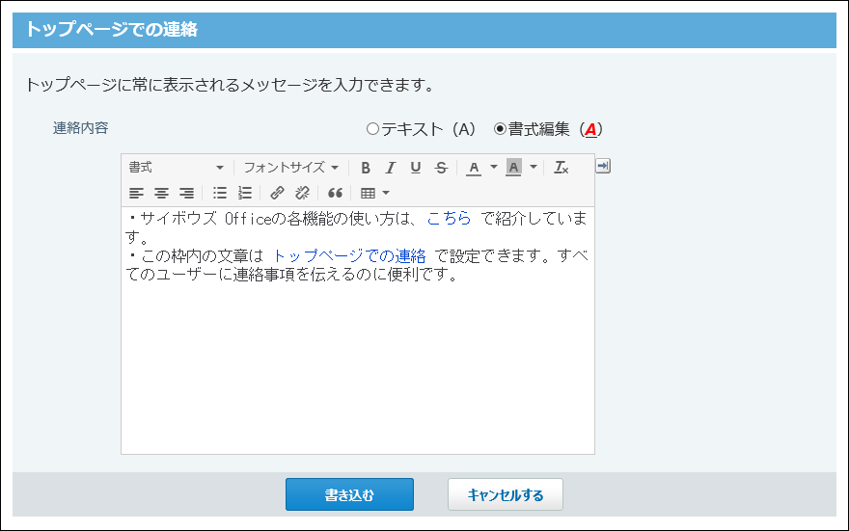Insert numbered list
The height and width of the screenshot is (531, 849).
(245, 193)
